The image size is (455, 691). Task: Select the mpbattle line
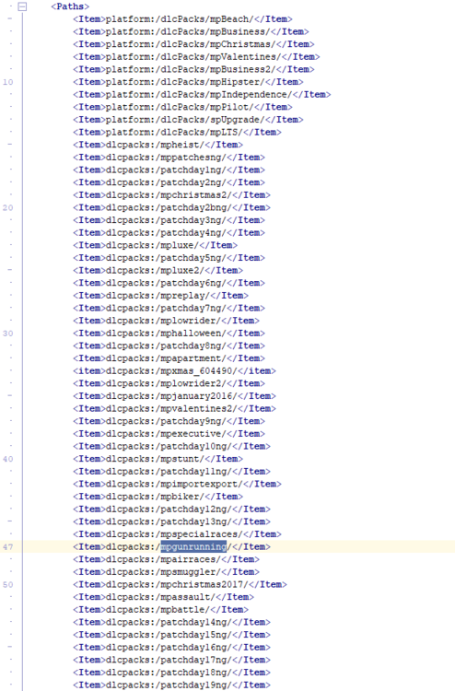(x=161, y=610)
